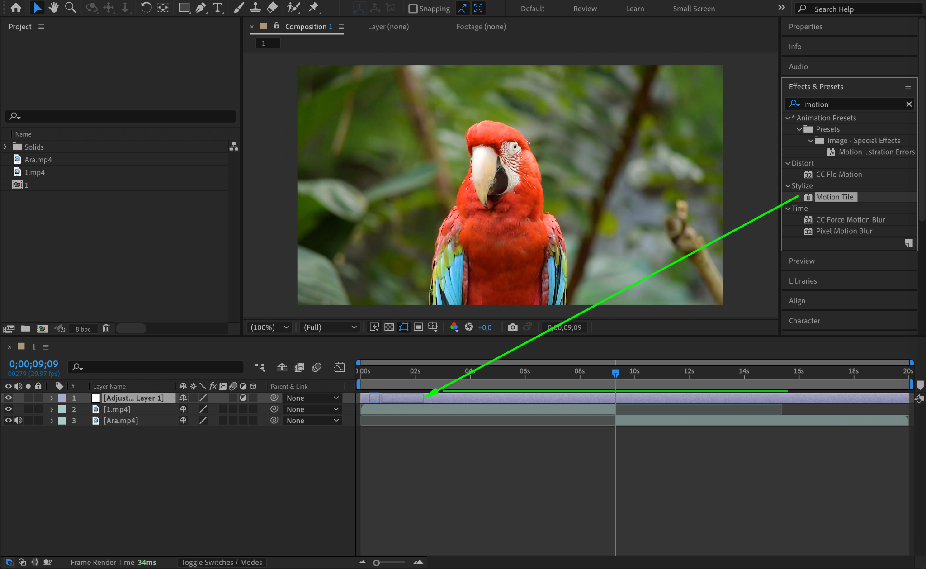Select the Type tool

point(217,8)
